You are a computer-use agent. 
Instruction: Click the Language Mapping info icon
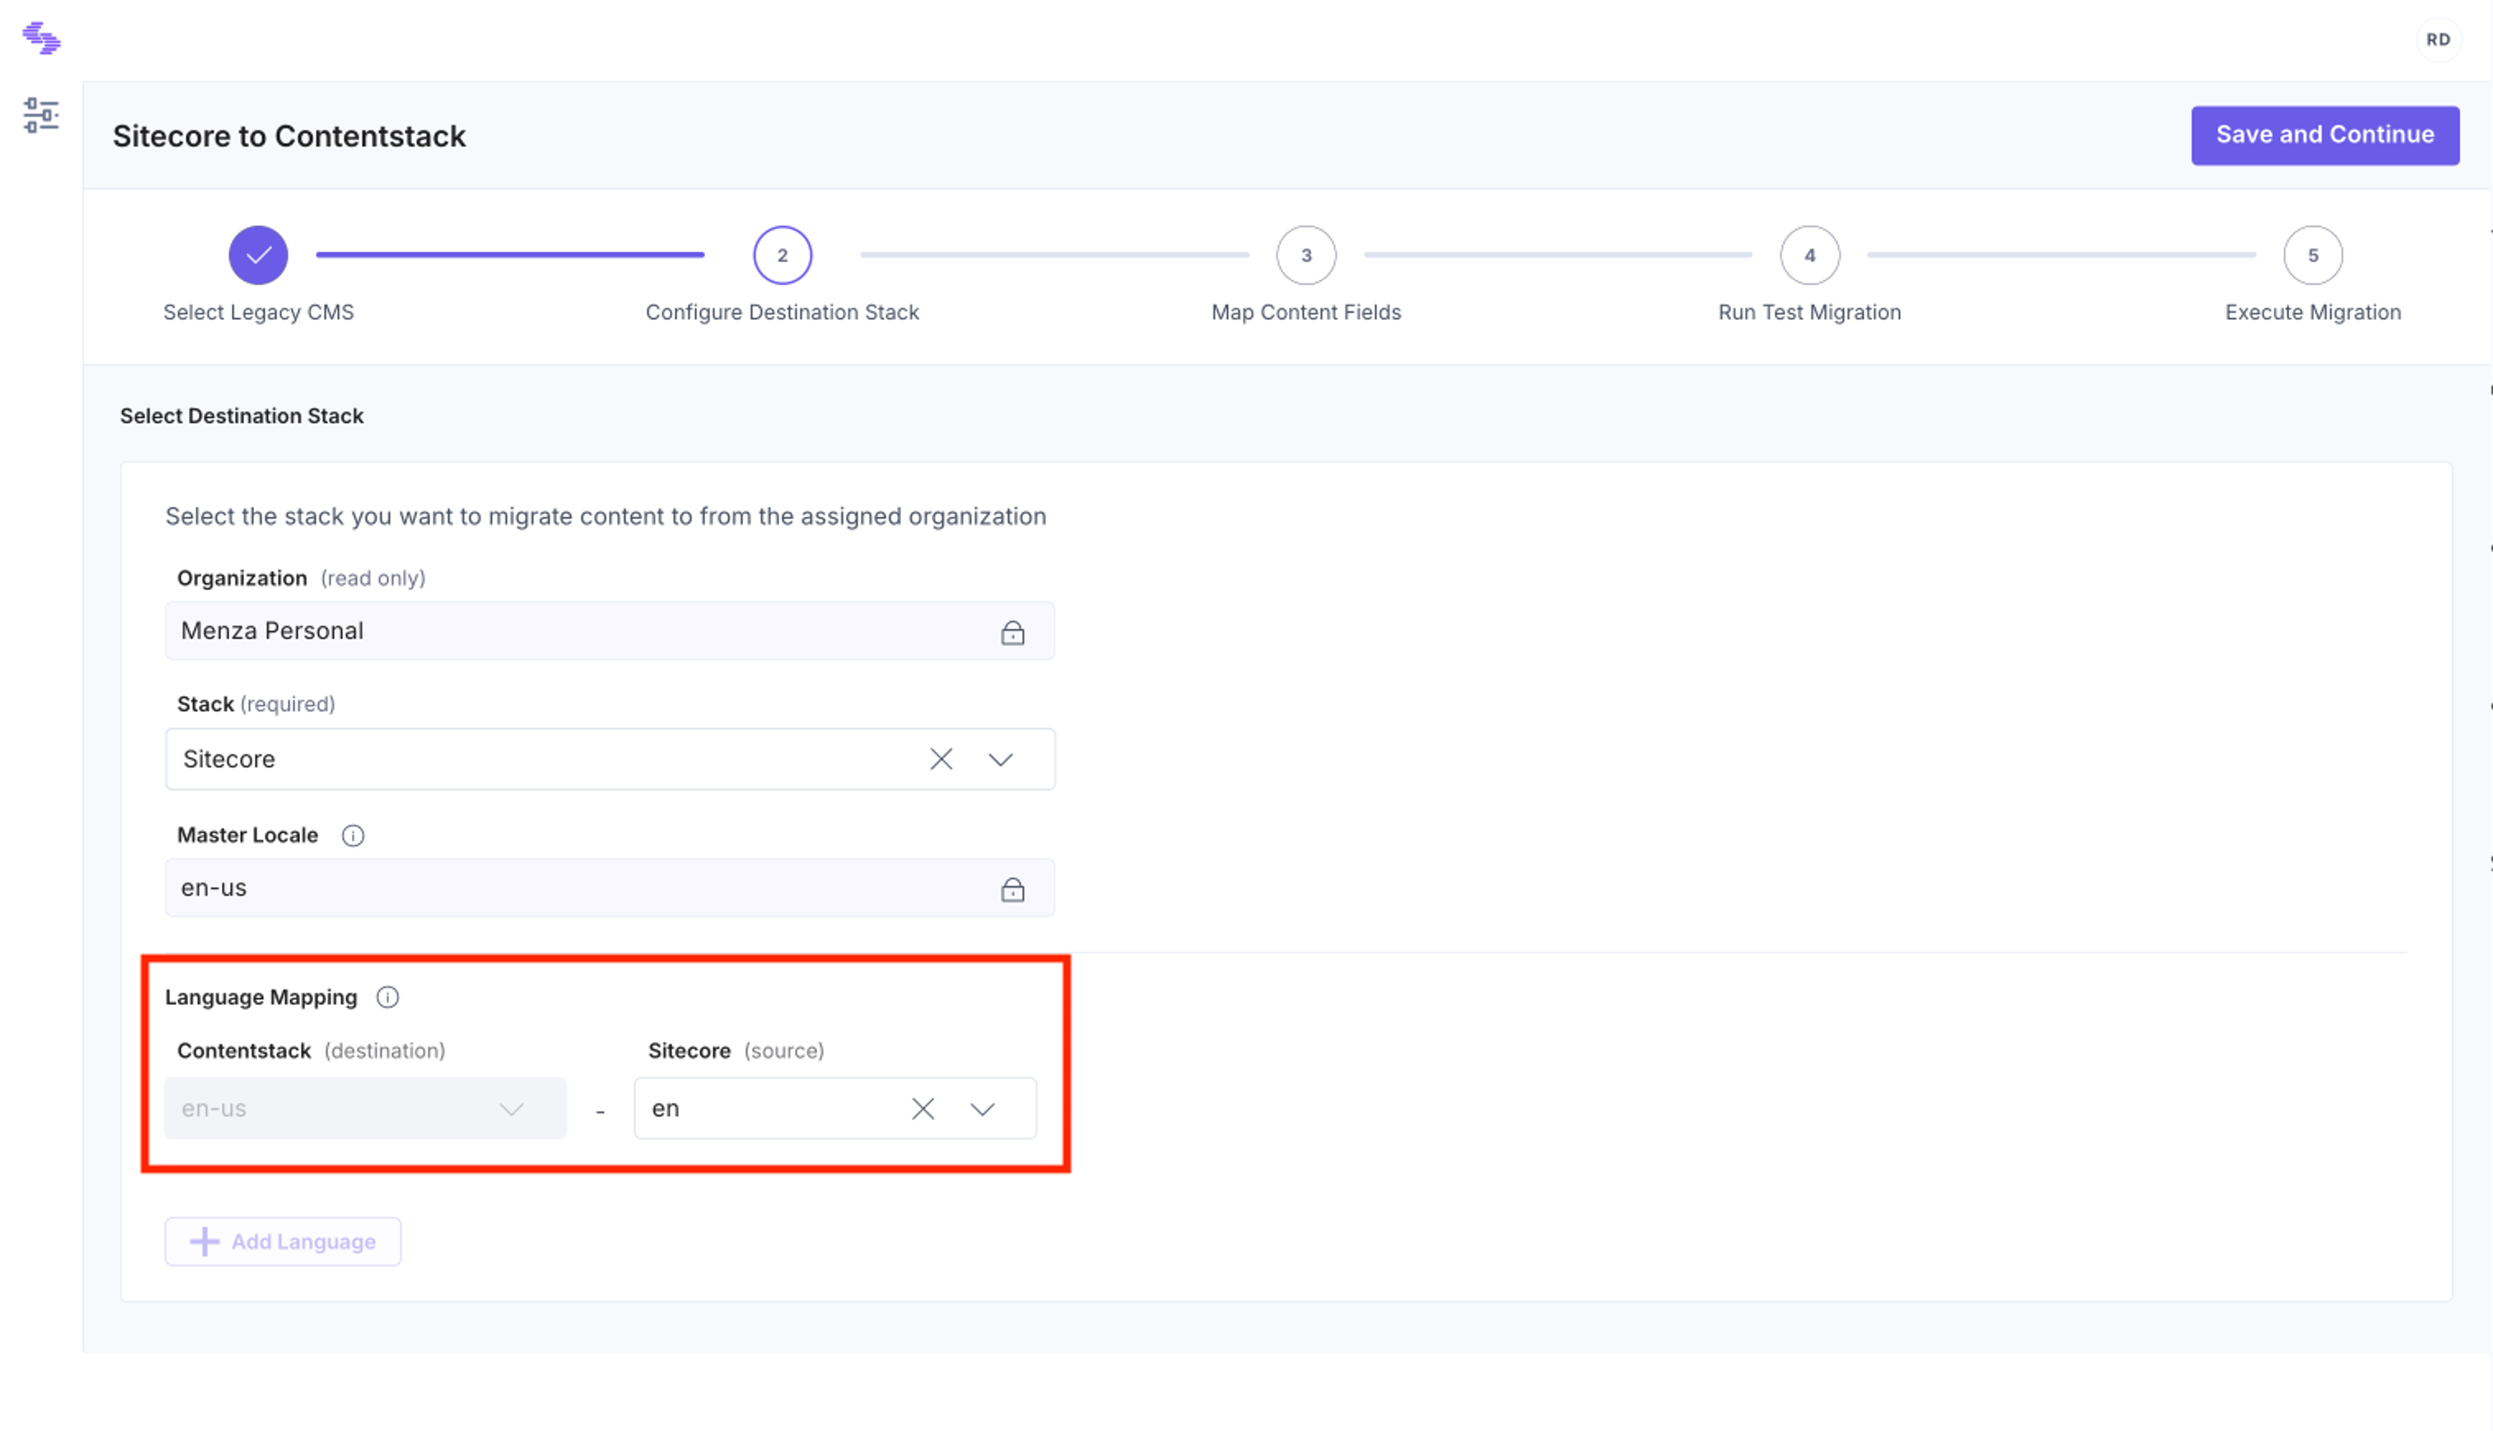coord(388,997)
